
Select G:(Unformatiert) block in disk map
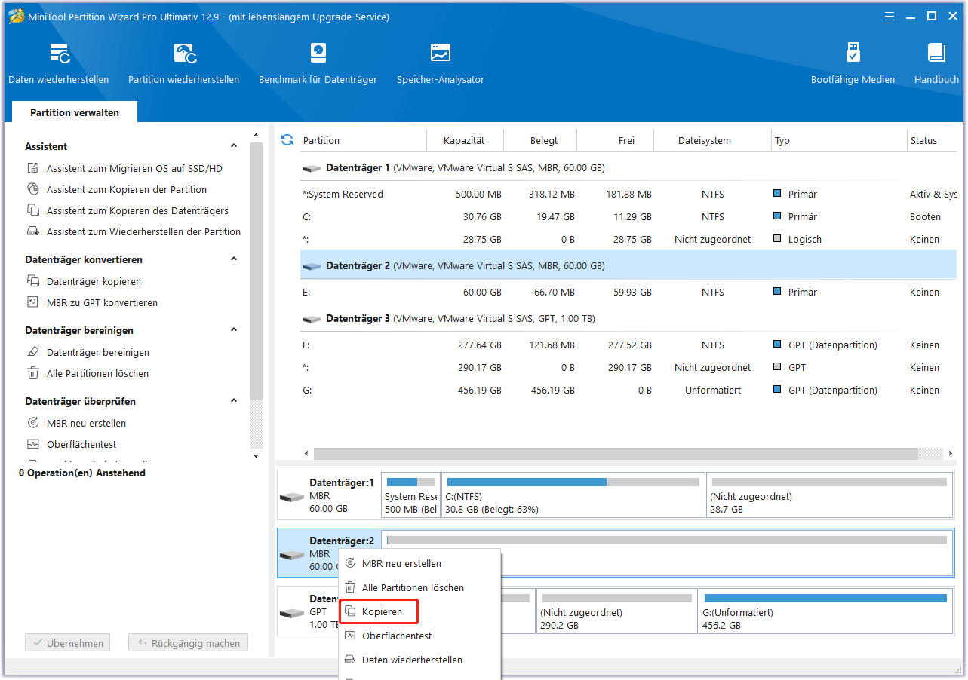(825, 611)
